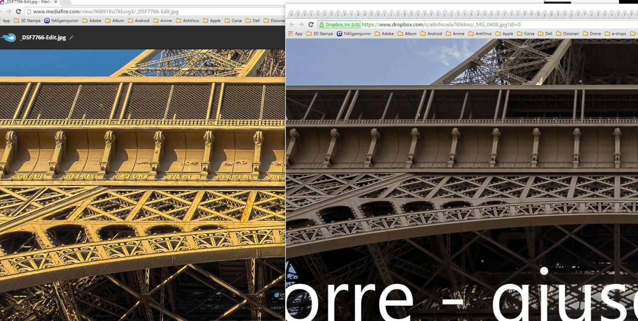Go forward in the Dropbox browser window
This screenshot has width=638, height=321.
tap(301, 24)
